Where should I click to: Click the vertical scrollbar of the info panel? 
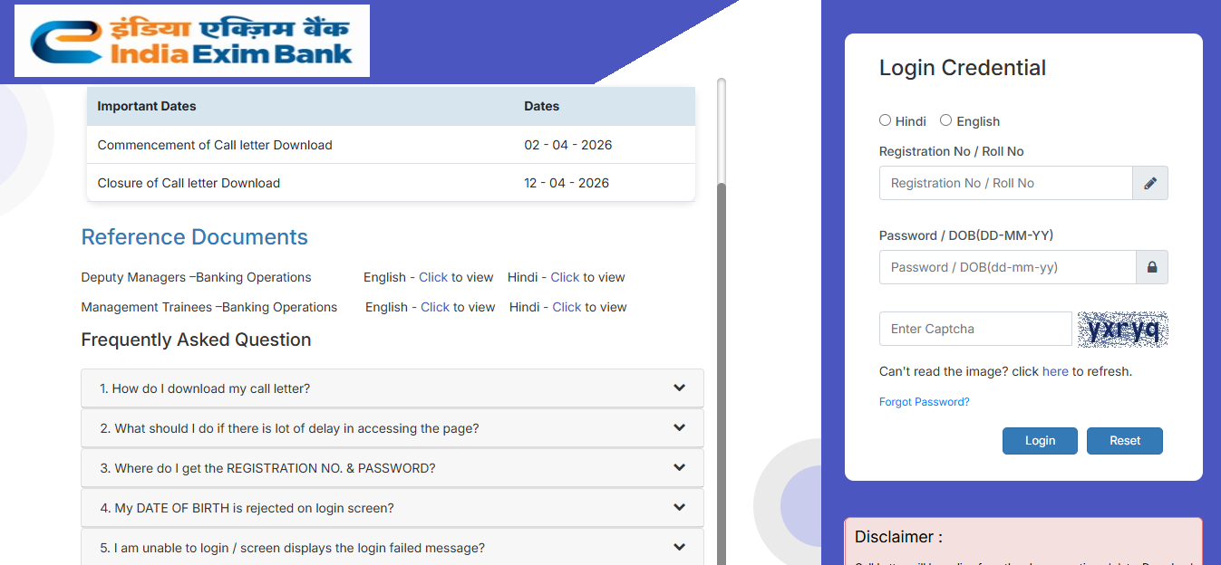tap(722, 362)
